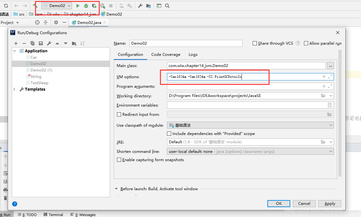Run Demo02 with the green play icon
The width and height of the screenshot is (361, 217).
coord(78,6)
